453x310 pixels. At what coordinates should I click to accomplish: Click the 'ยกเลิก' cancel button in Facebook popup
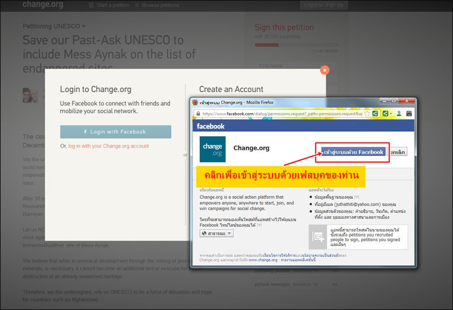(398, 152)
